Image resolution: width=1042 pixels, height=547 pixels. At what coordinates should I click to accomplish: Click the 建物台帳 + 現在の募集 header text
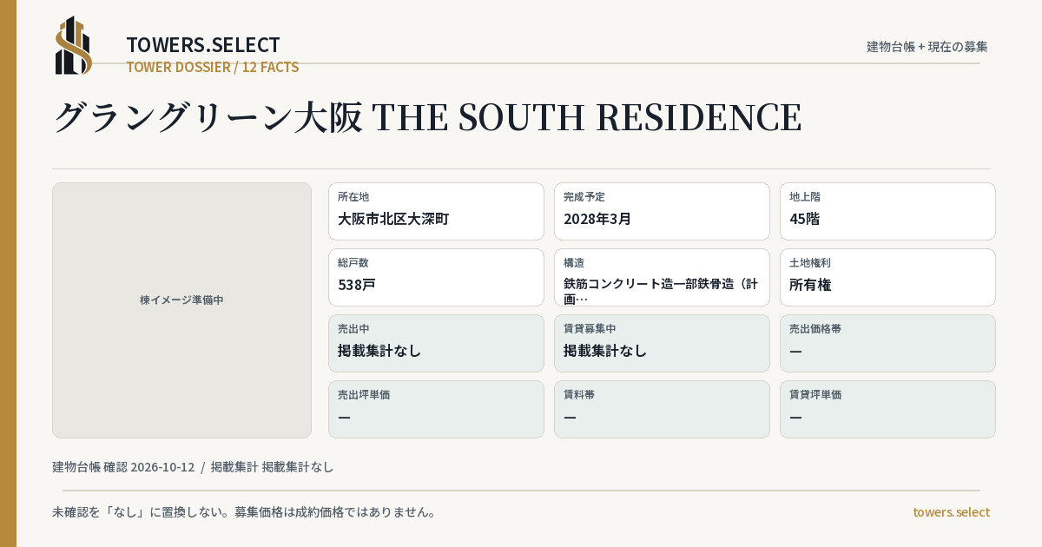(x=927, y=46)
